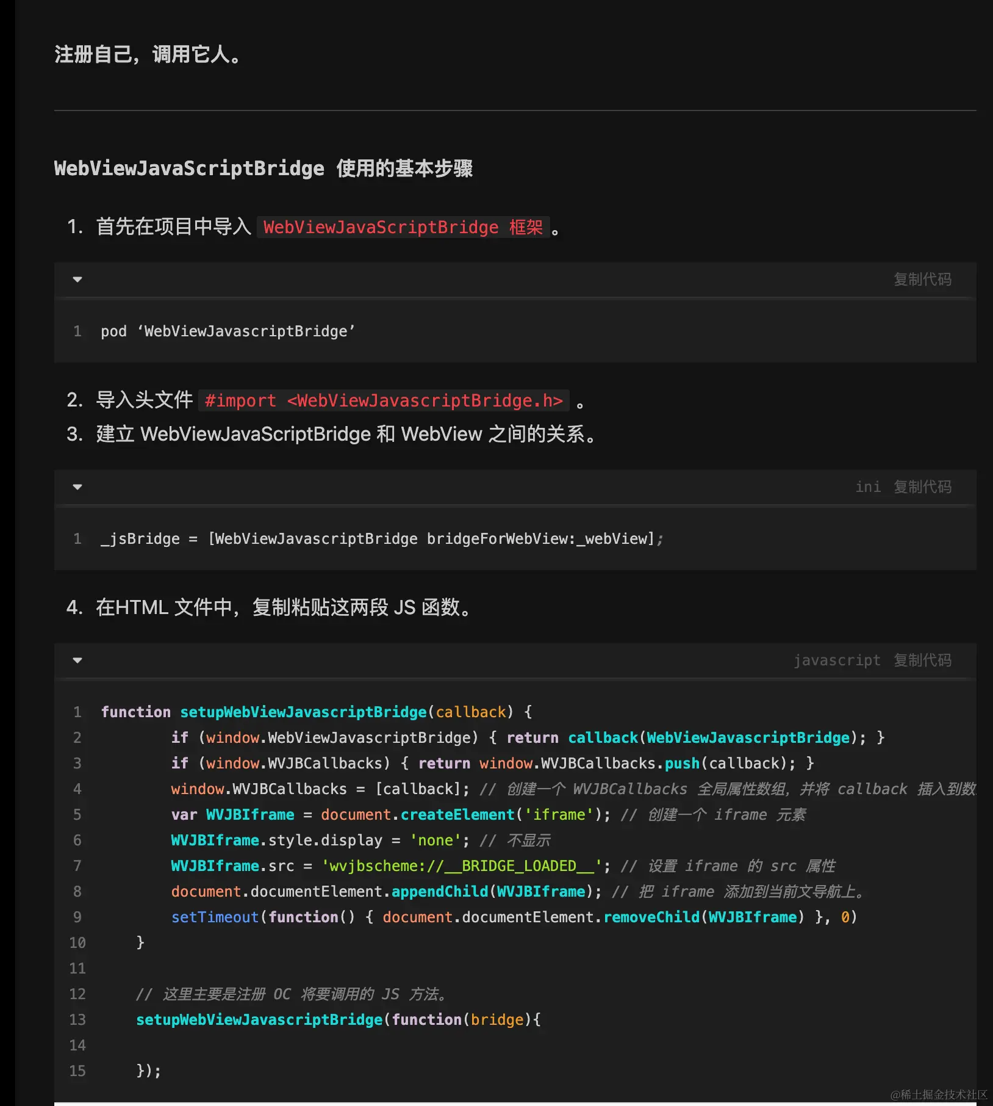The width and height of the screenshot is (993, 1106).
Task: Click line number 10 in the javascript block
Action: pyautogui.click(x=77, y=943)
